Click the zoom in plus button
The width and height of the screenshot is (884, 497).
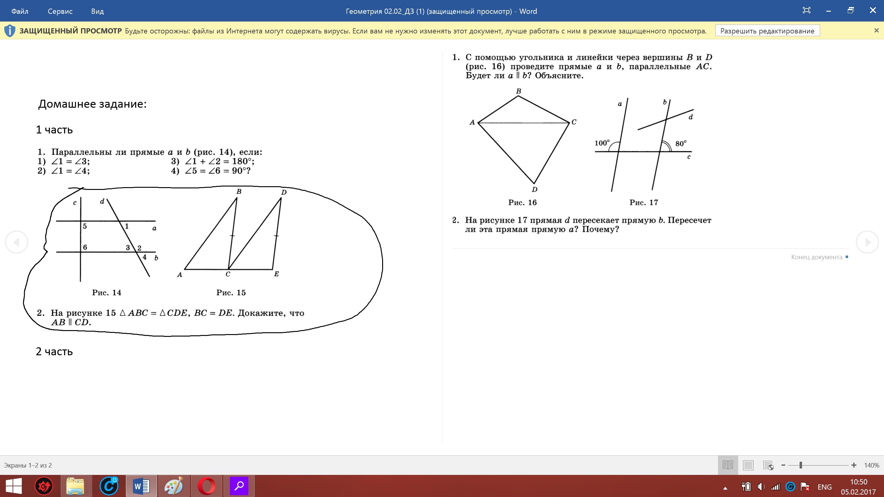[854, 465]
